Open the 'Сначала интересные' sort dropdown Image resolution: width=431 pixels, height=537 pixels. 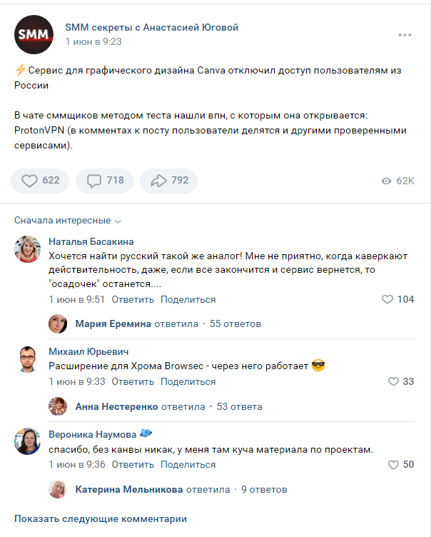(x=68, y=221)
